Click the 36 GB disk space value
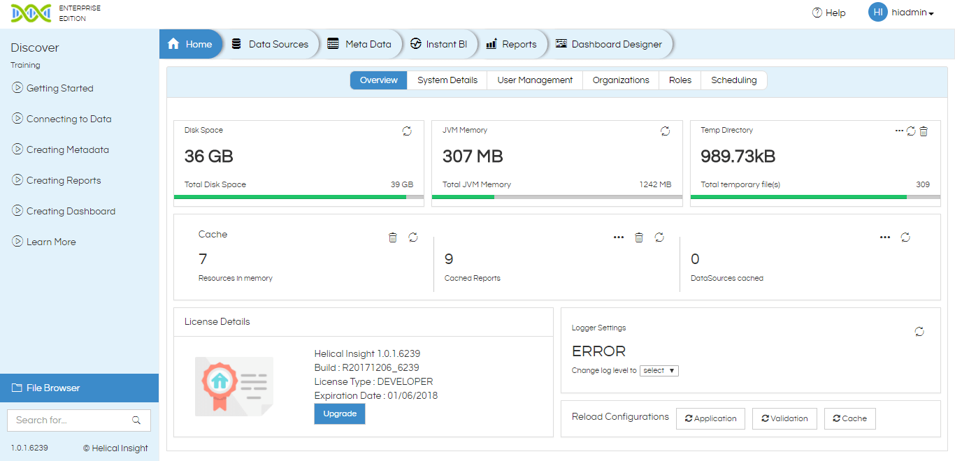Viewport: 955px width, 461px height. 209,156
